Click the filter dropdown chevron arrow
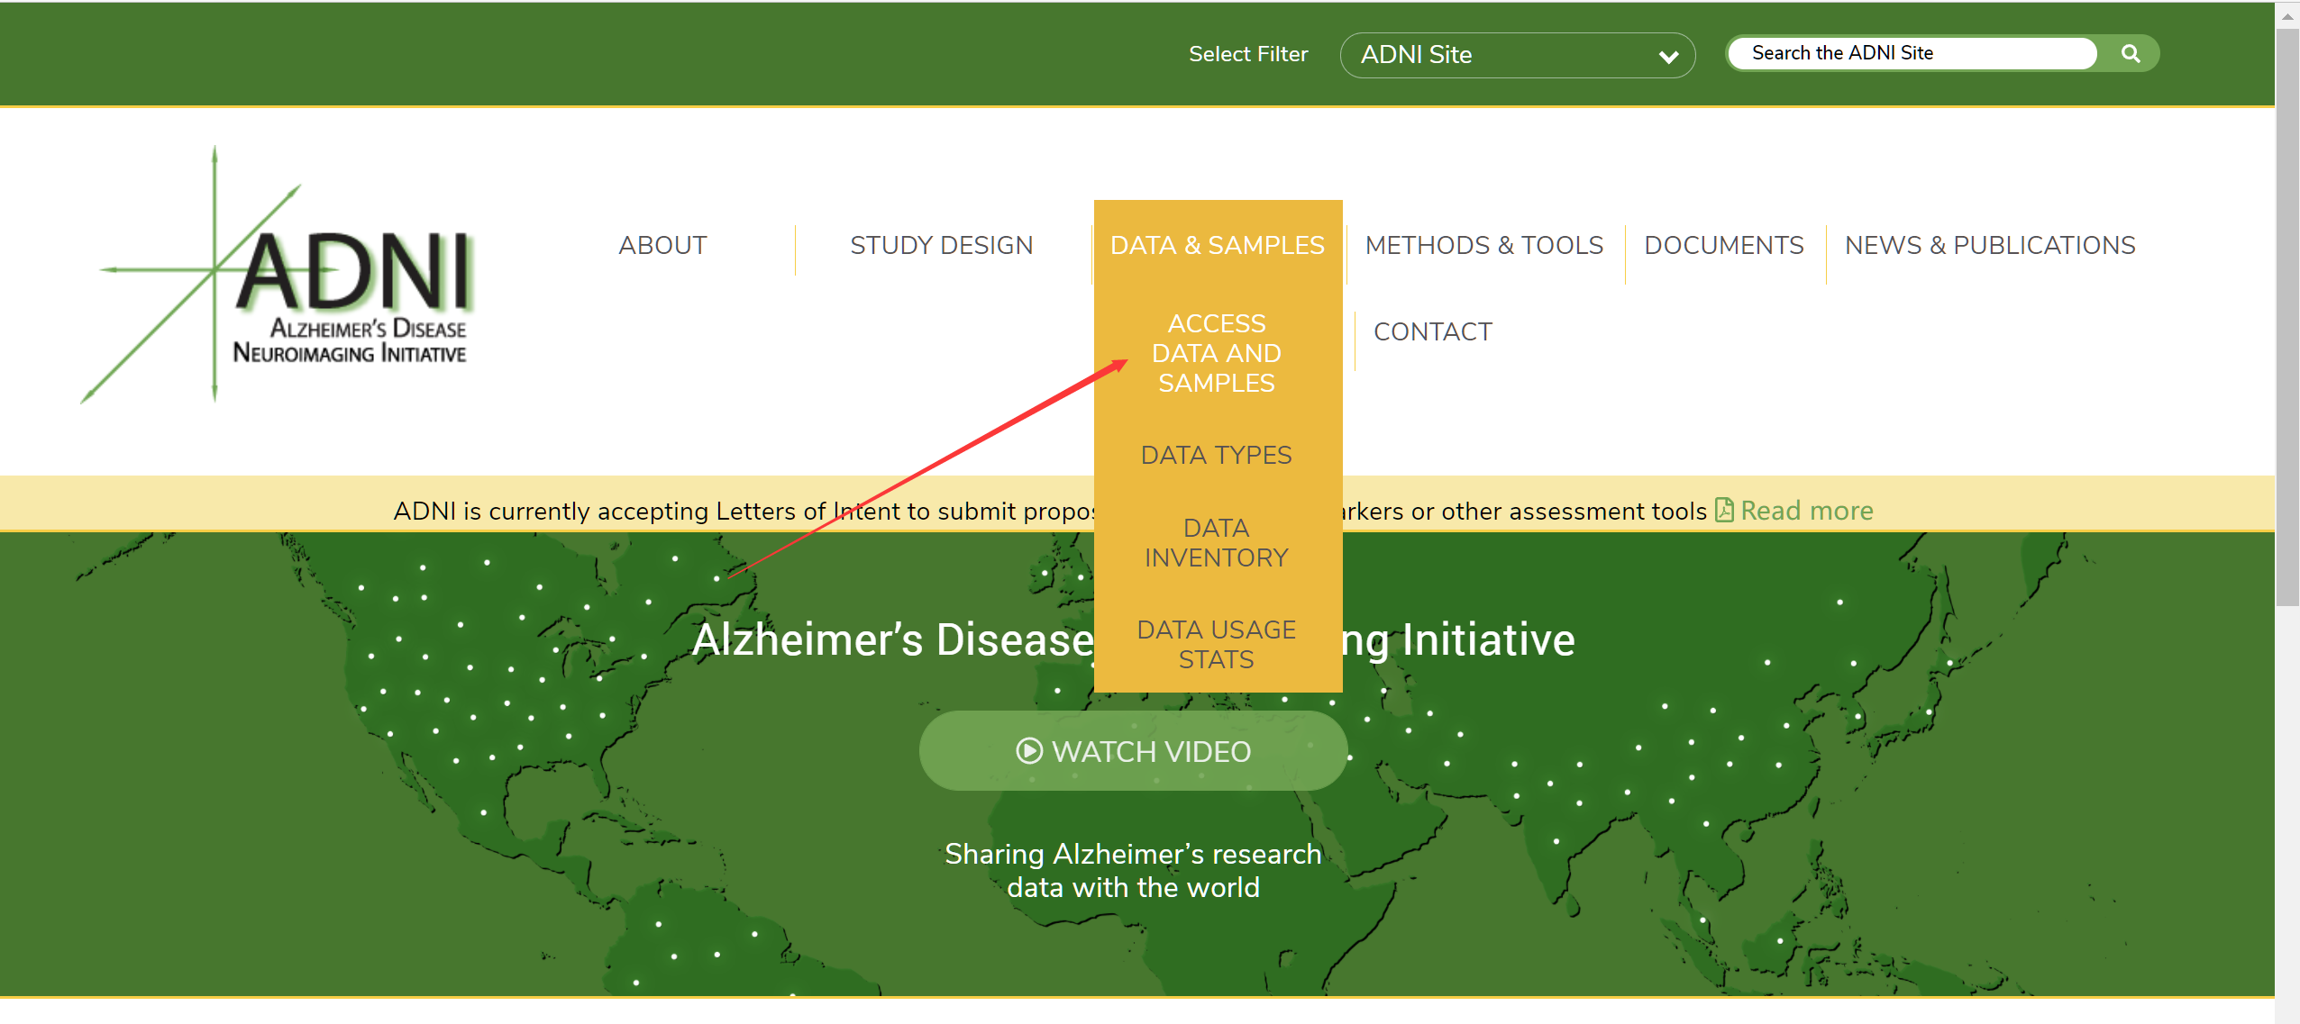The width and height of the screenshot is (2300, 1024). [1667, 57]
